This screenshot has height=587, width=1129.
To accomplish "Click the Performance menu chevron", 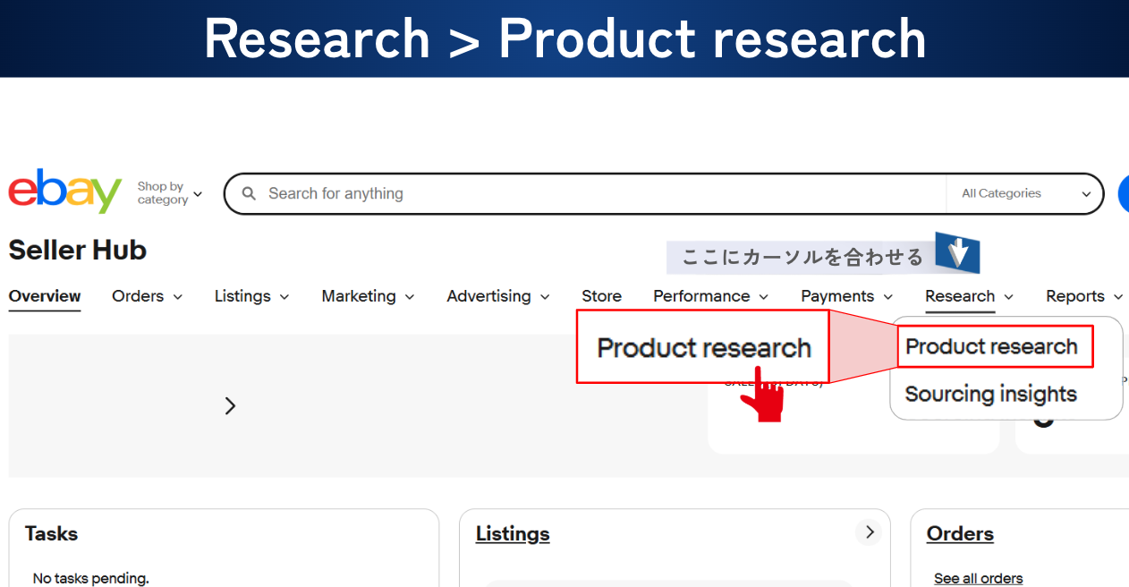I will [763, 297].
